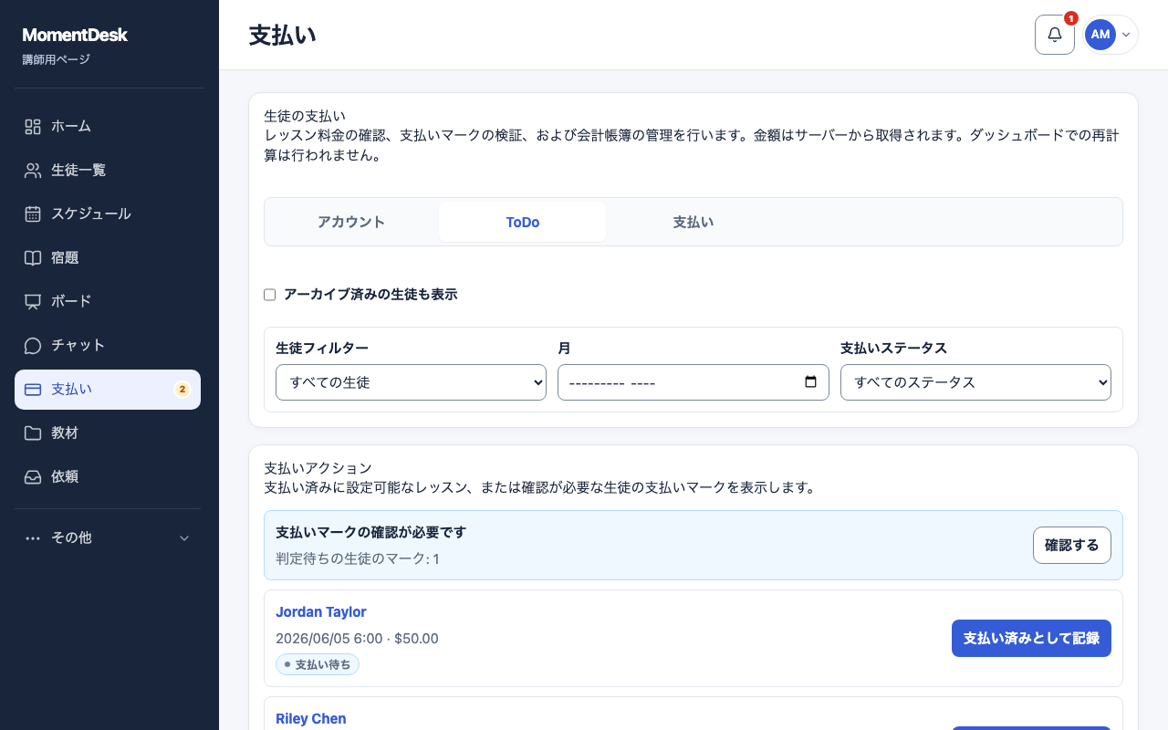This screenshot has width=1168, height=730.
Task: Click the 依頼 inbox tray icon
Action: tap(33, 477)
